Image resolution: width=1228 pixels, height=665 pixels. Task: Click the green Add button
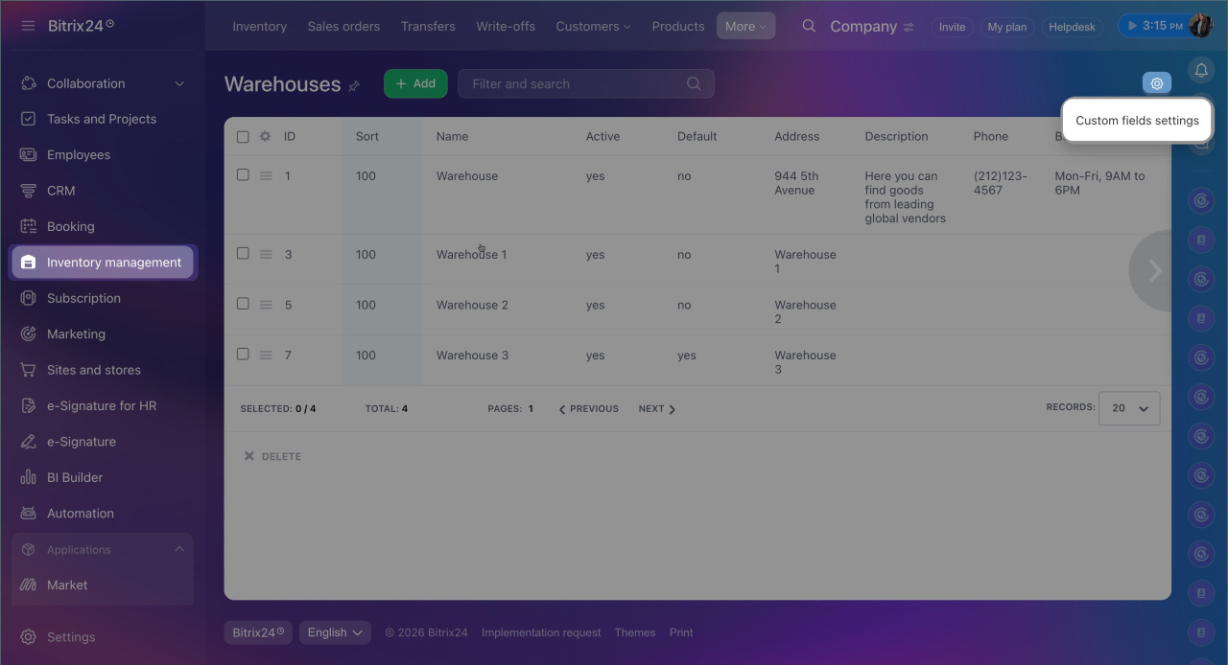coord(415,83)
